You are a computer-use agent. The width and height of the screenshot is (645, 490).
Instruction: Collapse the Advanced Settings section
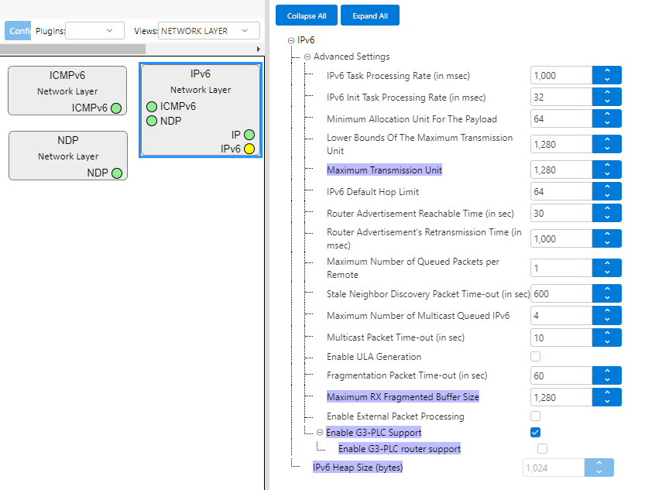click(x=307, y=57)
